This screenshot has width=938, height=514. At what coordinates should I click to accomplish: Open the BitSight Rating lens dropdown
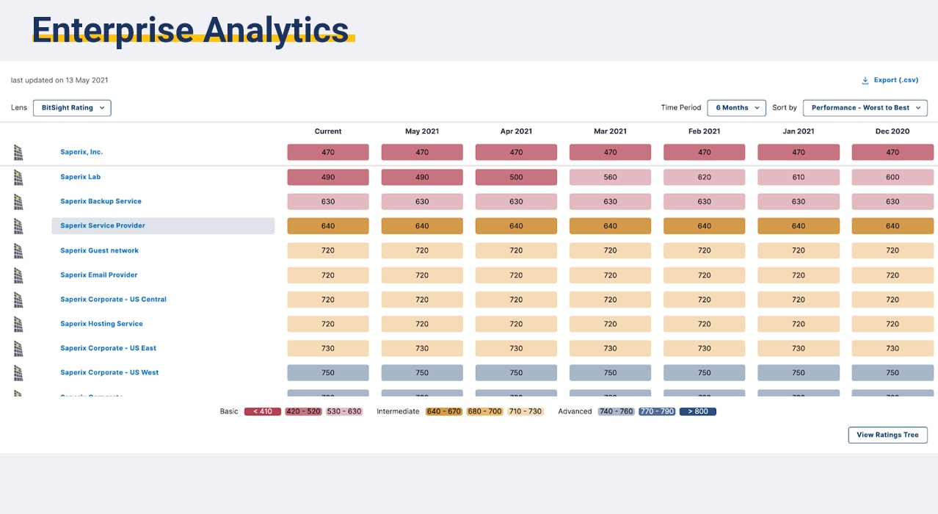(72, 108)
